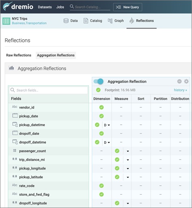
Task: Click the dropoff_date calendar icon
Action: [x=15, y=133]
